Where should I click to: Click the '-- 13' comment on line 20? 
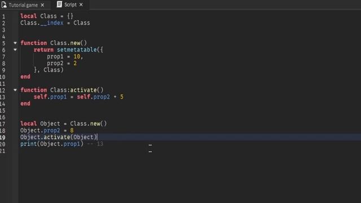pyautogui.click(x=95, y=144)
